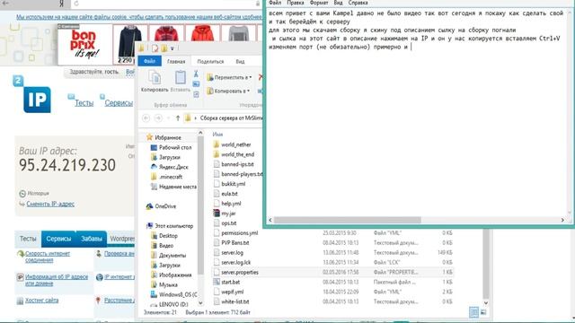
Task: Click the Сменить IP-адрес link
Action: tap(50, 204)
